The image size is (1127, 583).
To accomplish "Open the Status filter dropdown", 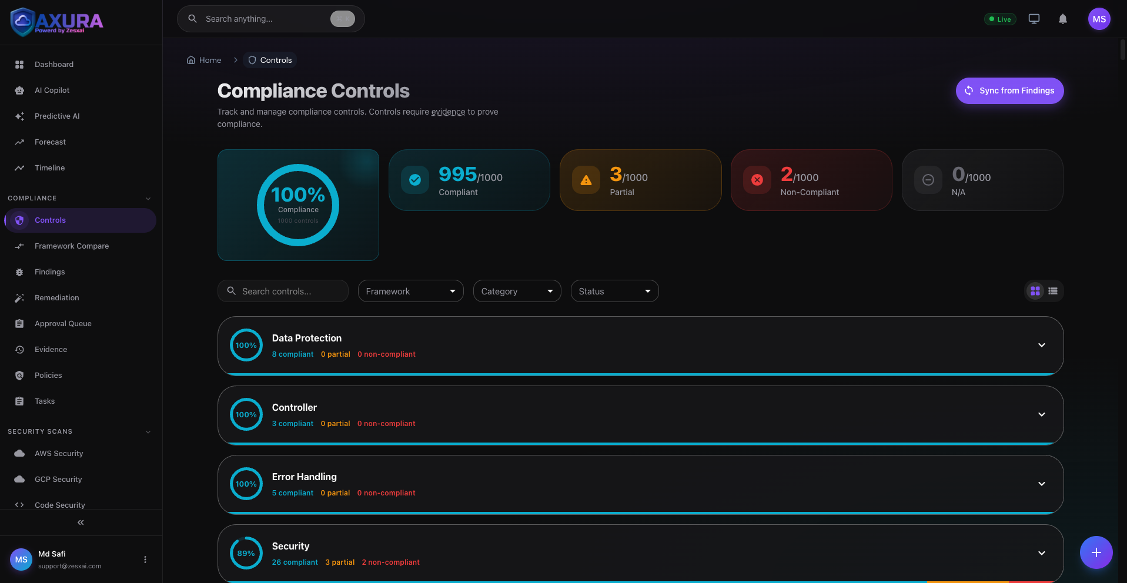I will coord(615,291).
